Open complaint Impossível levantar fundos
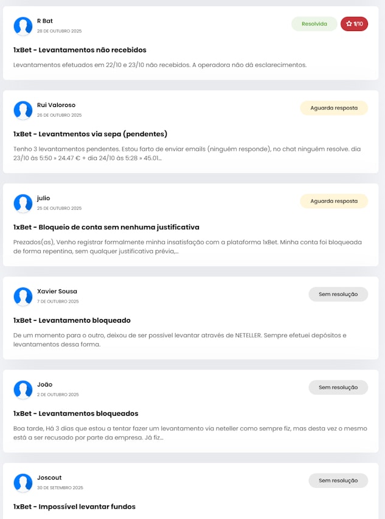Viewport: 385px width, 519px height. pyautogui.click(x=75, y=506)
